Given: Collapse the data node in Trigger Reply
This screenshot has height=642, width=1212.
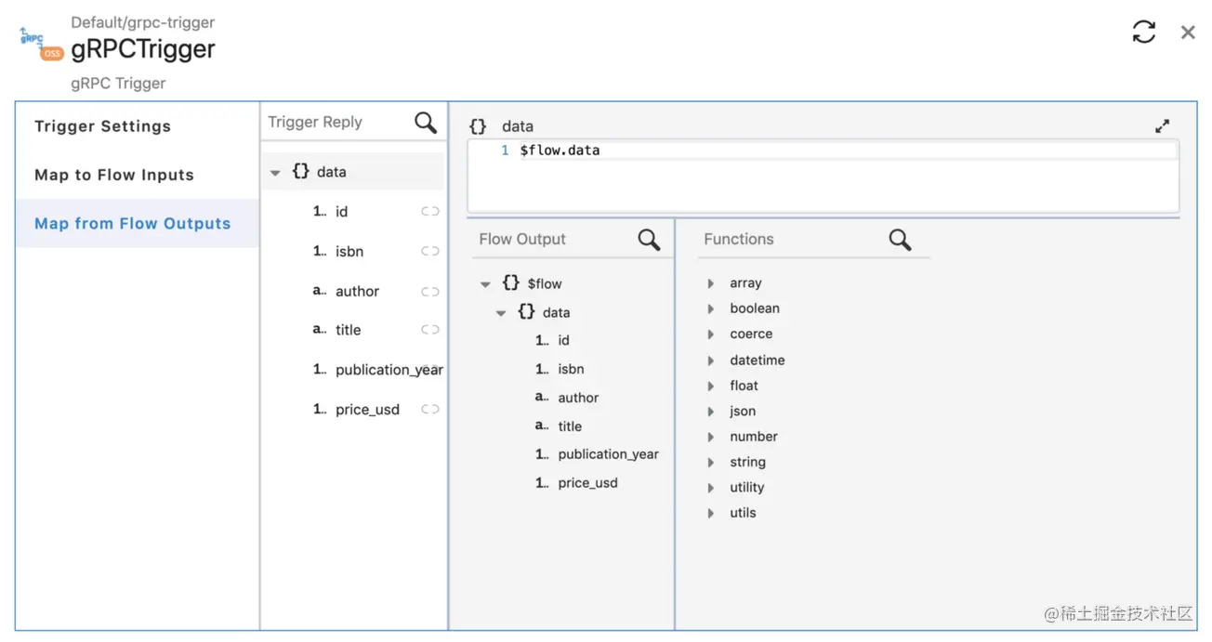Looking at the screenshot, I should pyautogui.click(x=275, y=173).
